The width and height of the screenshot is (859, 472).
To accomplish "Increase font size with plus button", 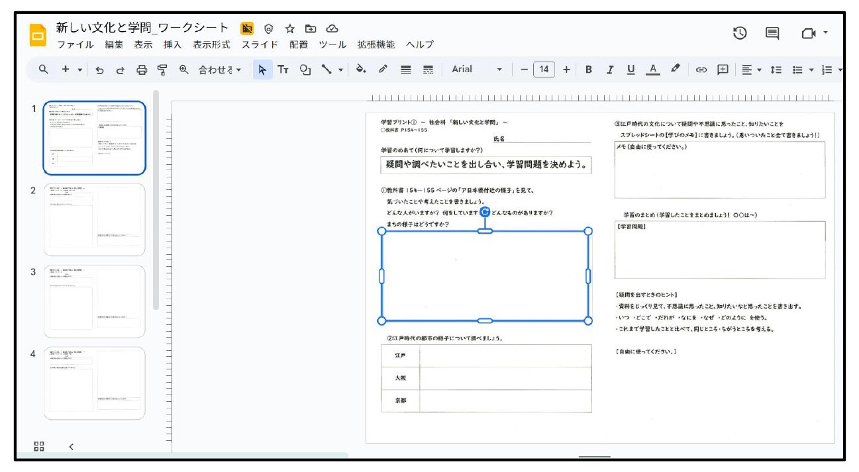I will (566, 70).
